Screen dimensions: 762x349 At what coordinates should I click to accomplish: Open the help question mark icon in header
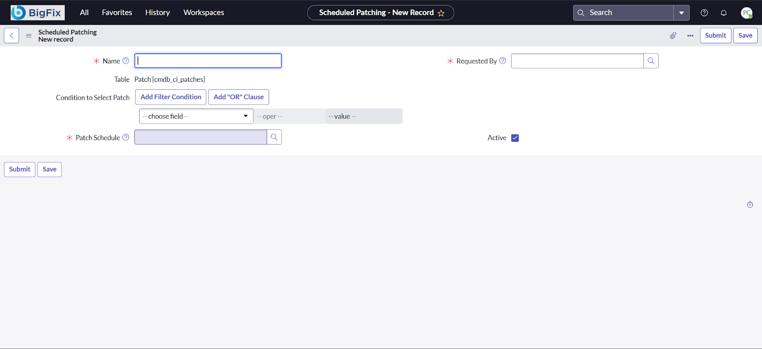(704, 13)
